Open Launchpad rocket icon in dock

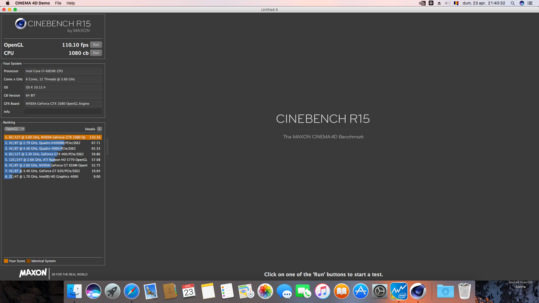(112, 291)
